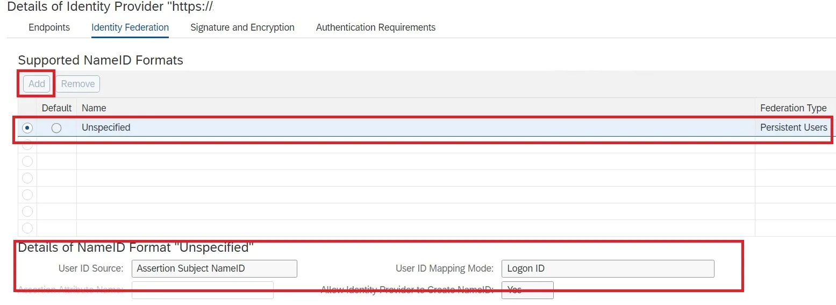Viewport: 836px width, 305px height.
Task: Set Unspecified as default NameID format
Action: [56, 128]
